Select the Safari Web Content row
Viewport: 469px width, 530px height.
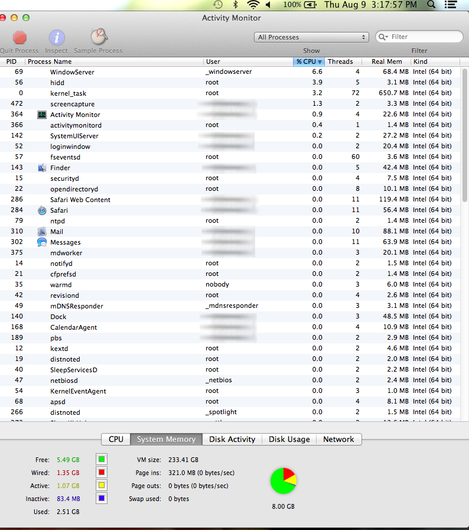pos(230,200)
